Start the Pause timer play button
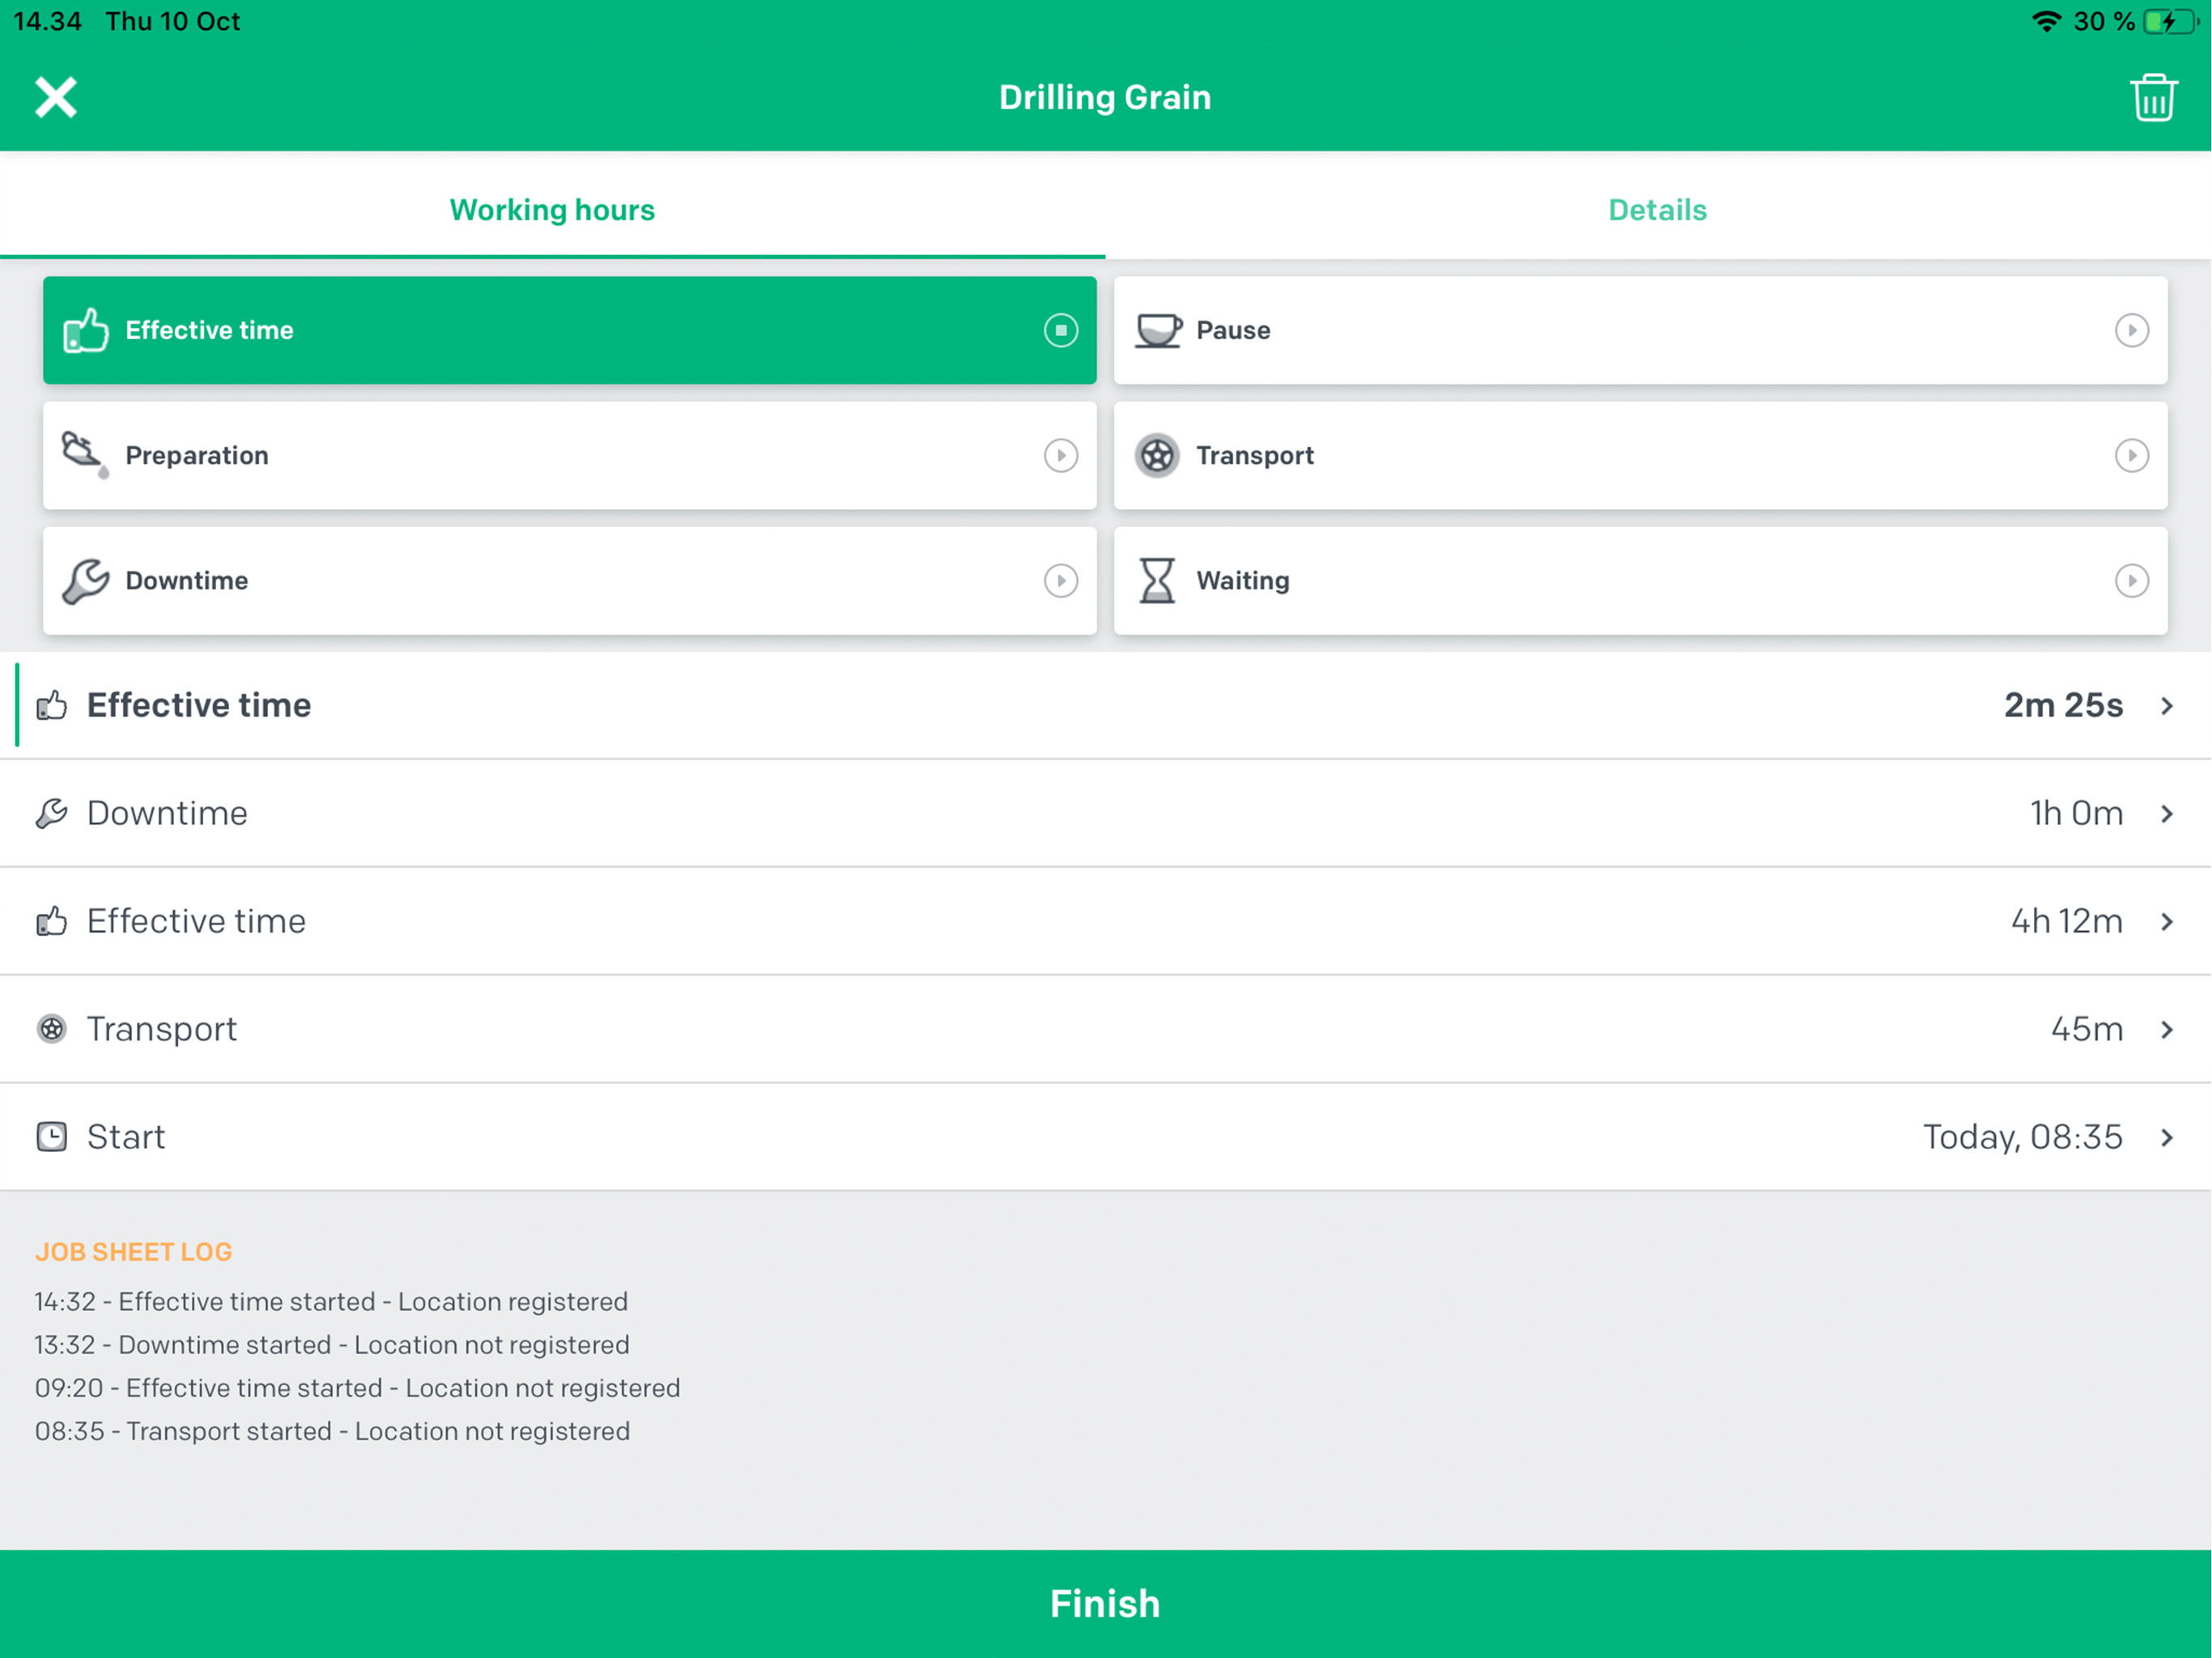Image resolution: width=2212 pixels, height=1658 pixels. point(2131,330)
